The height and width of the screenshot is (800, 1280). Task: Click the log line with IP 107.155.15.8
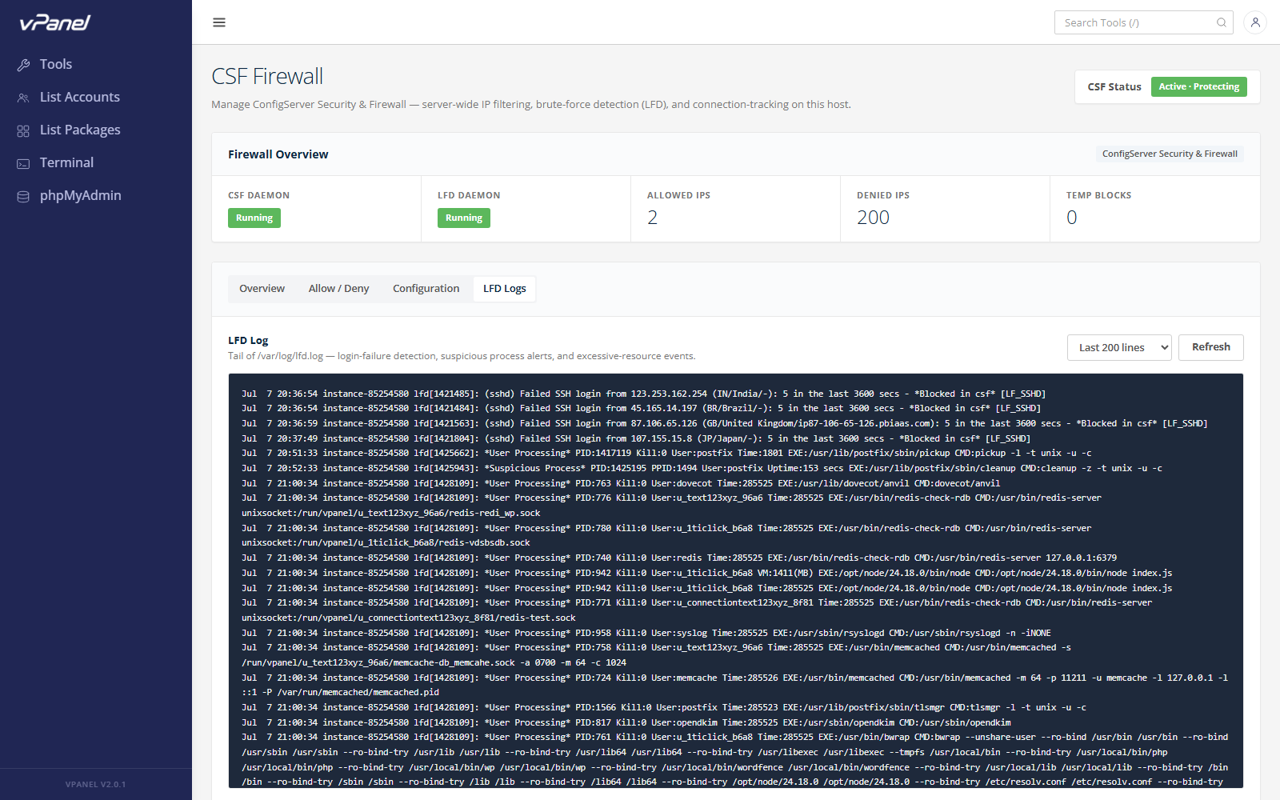636,438
